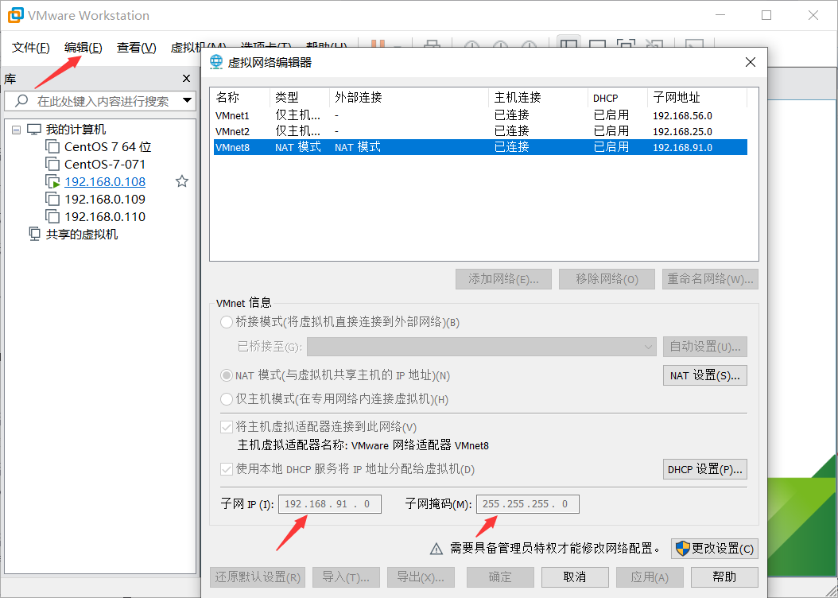Select the CentOS-7-071 virtual machine
The width and height of the screenshot is (838, 598).
pos(105,164)
